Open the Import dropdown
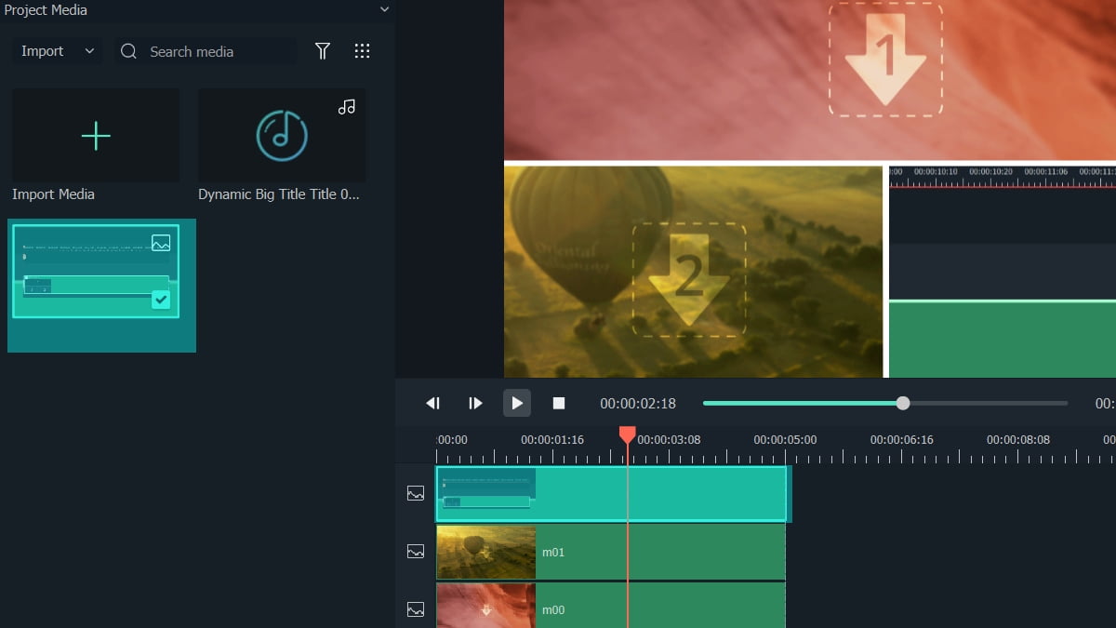The height and width of the screenshot is (628, 1116). click(58, 51)
